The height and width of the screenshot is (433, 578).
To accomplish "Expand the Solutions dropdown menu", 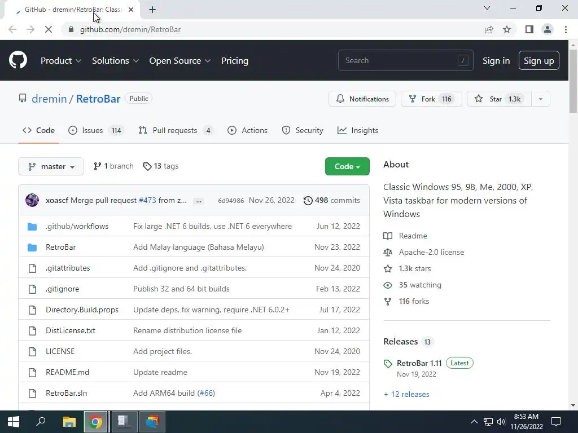I will coord(115,61).
